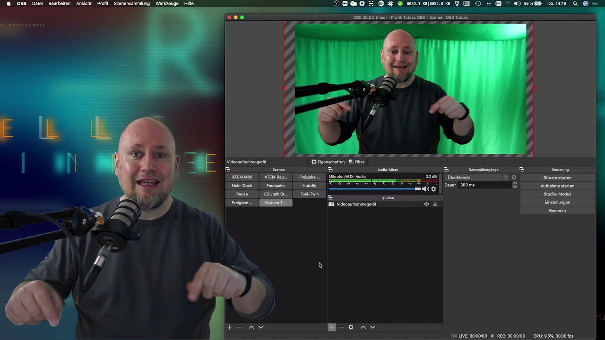
Task: Move source up in Quellen list
Action: pyautogui.click(x=363, y=327)
